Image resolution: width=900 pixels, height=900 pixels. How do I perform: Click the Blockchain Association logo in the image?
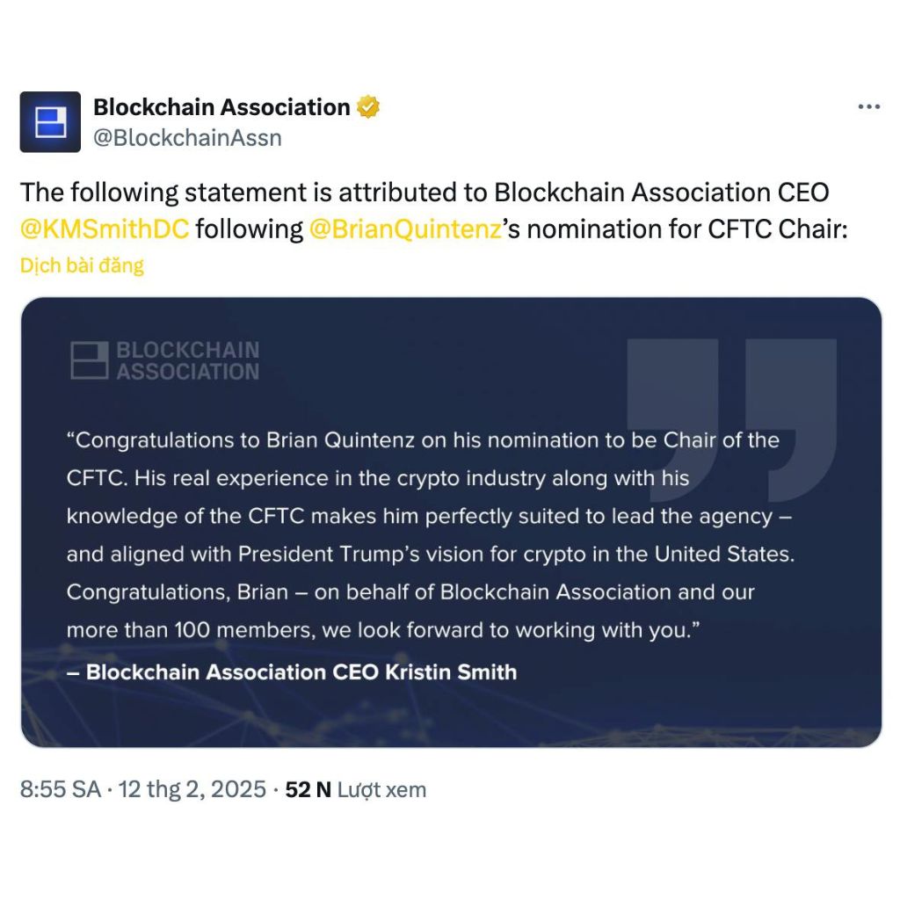click(x=90, y=360)
